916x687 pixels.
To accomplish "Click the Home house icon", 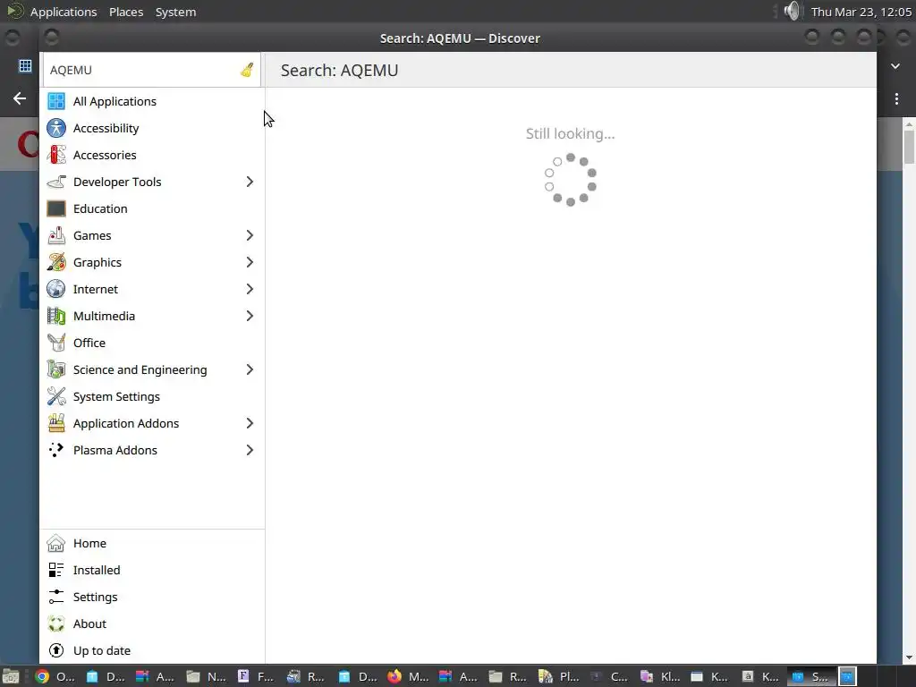I will [x=56, y=543].
